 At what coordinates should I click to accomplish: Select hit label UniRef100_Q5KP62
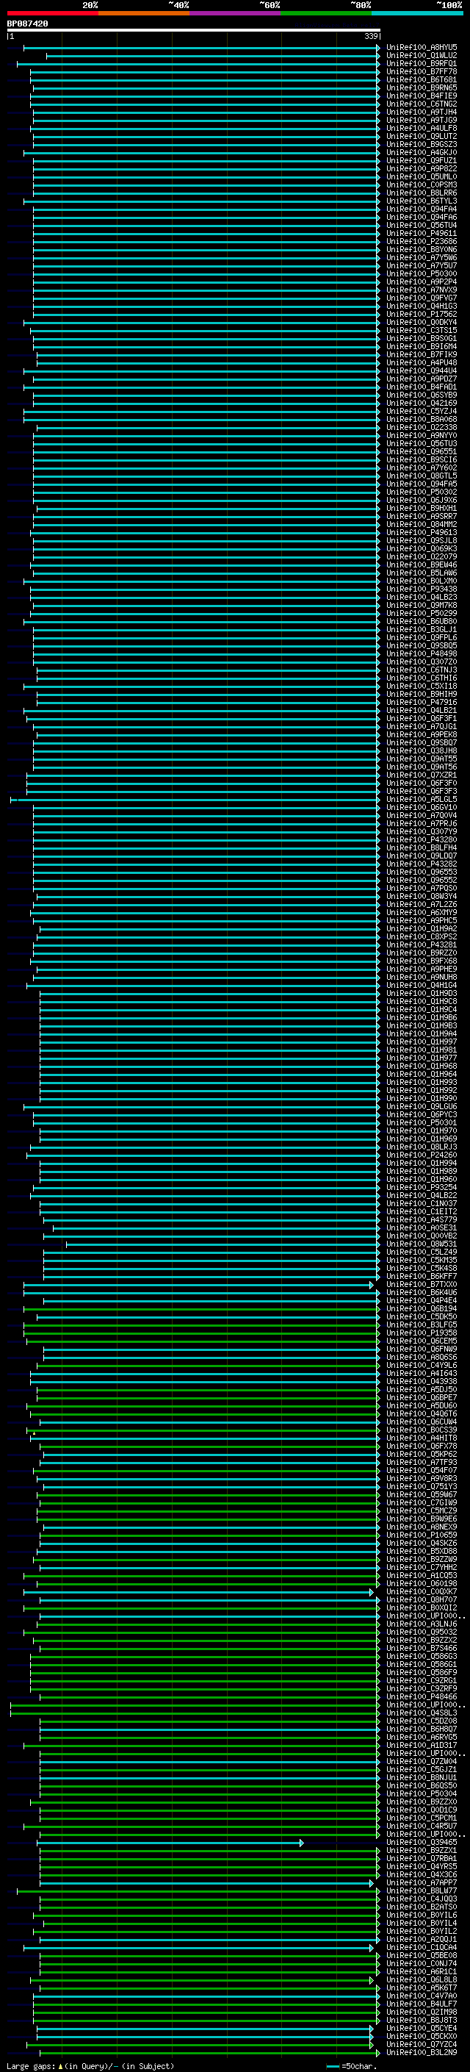click(x=422, y=1455)
